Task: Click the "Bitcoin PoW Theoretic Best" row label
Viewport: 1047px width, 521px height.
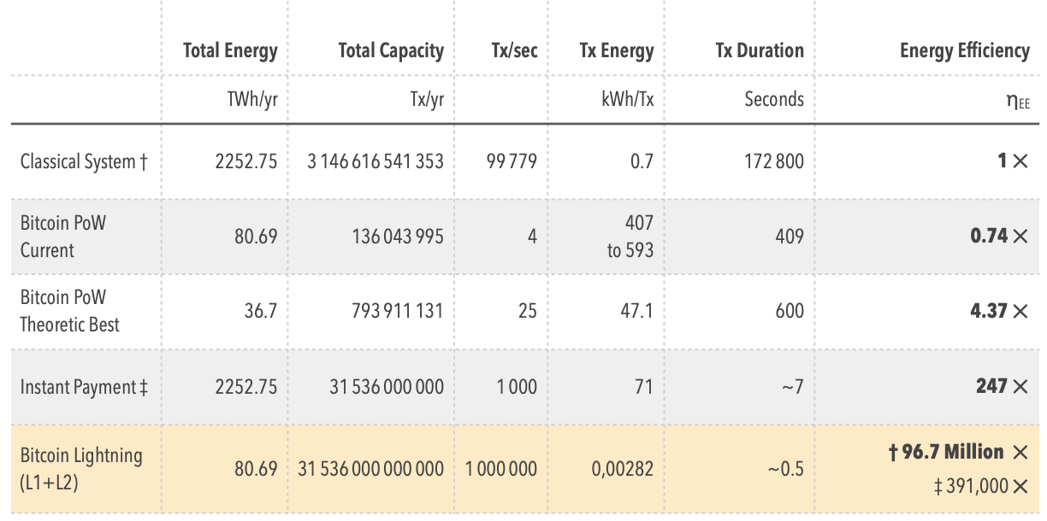Action: (70, 311)
